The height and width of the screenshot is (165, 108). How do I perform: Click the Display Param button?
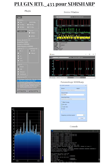[21, 91]
